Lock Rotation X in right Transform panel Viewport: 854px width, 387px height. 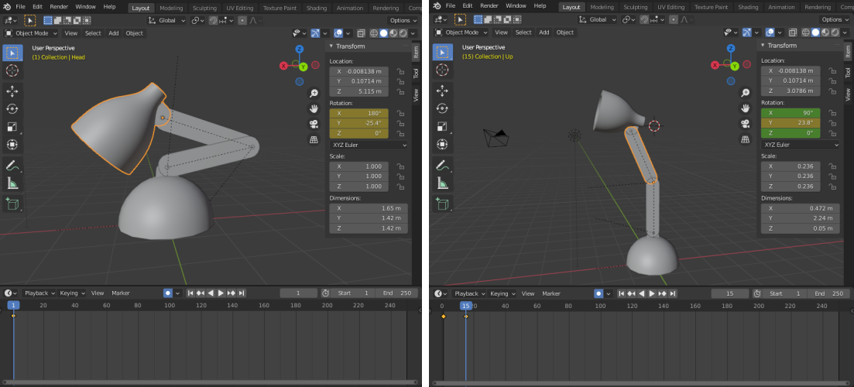832,113
